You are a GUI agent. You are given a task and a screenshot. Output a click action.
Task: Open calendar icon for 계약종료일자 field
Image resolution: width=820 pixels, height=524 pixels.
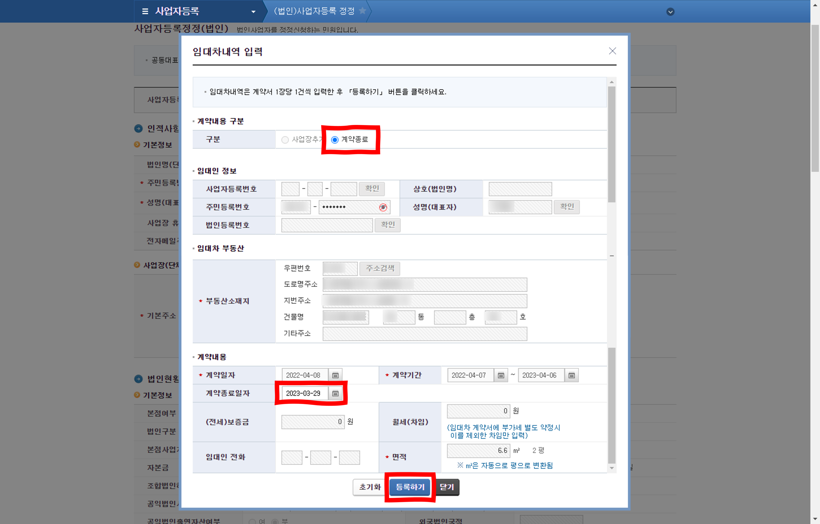pyautogui.click(x=335, y=393)
